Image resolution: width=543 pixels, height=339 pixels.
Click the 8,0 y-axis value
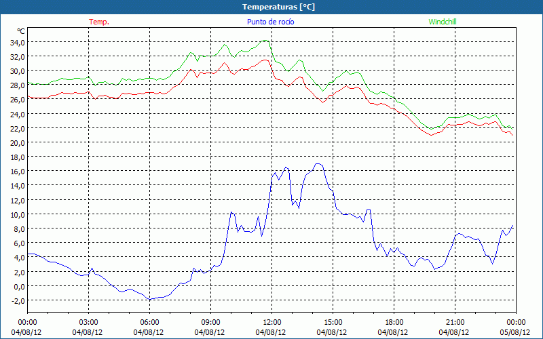[x=20, y=229]
